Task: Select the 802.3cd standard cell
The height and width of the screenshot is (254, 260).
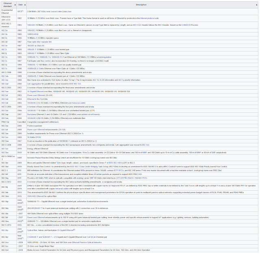Action: pos(9,250)
